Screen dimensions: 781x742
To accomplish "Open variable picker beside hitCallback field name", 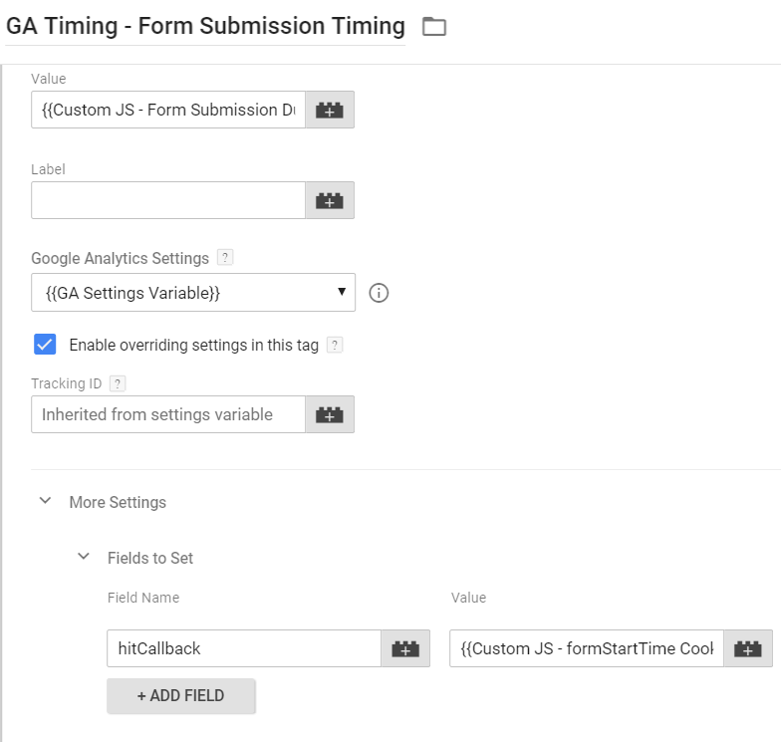I will [x=405, y=648].
